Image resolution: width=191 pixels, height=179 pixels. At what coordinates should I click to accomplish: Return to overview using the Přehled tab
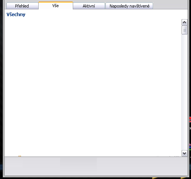tap(22, 6)
